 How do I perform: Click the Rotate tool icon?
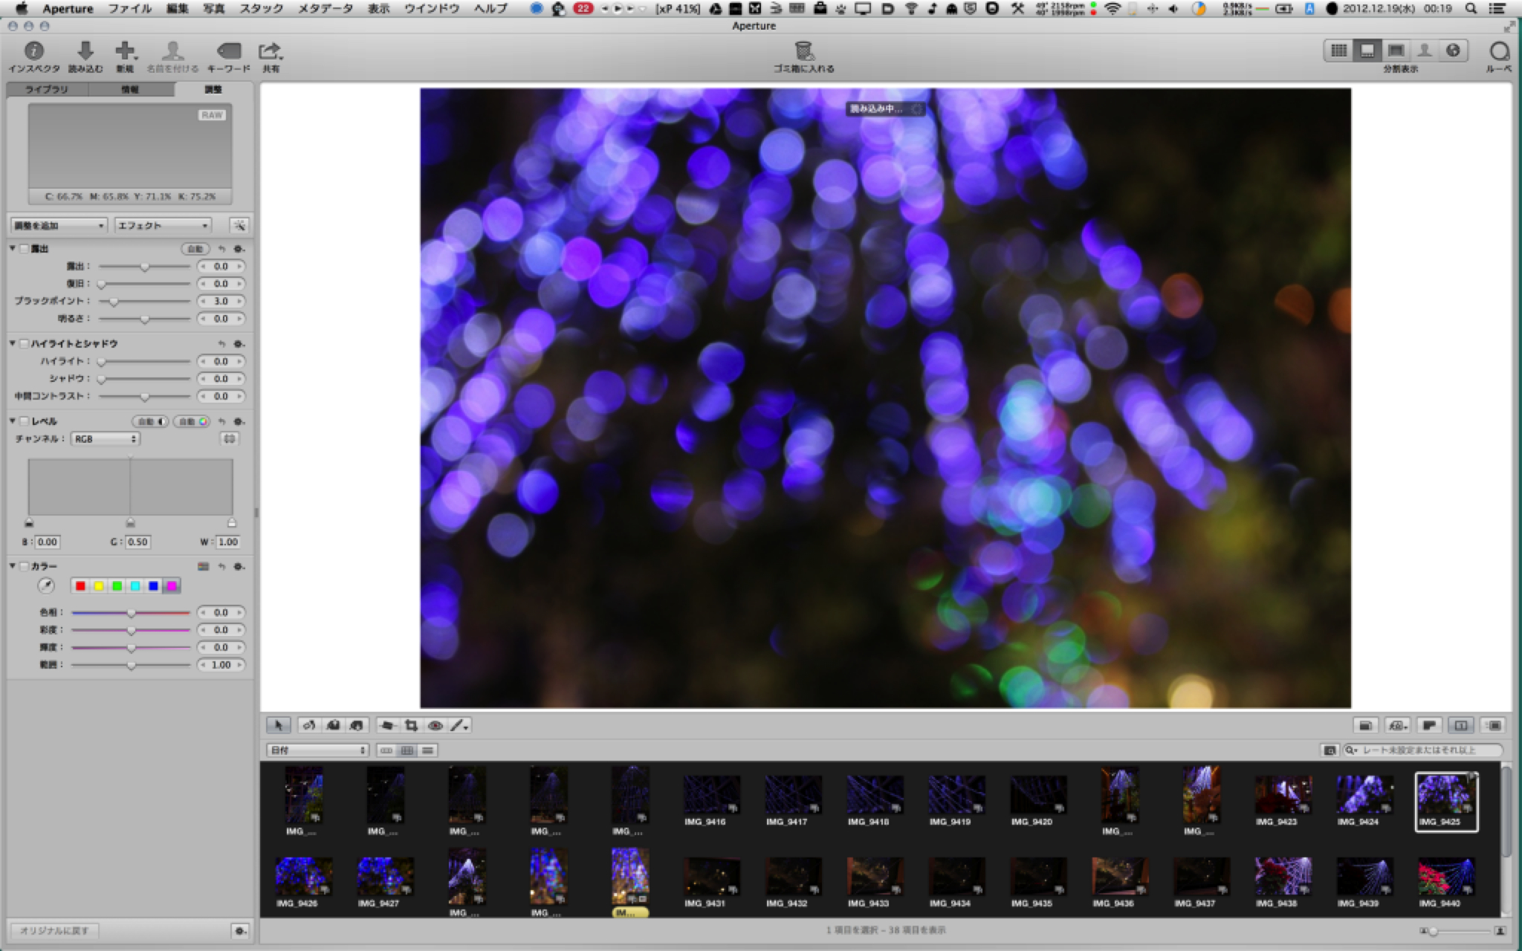tap(309, 725)
